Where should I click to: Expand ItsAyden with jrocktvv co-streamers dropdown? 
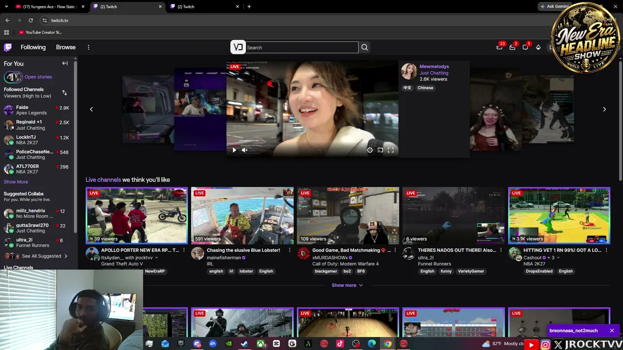coord(156,258)
